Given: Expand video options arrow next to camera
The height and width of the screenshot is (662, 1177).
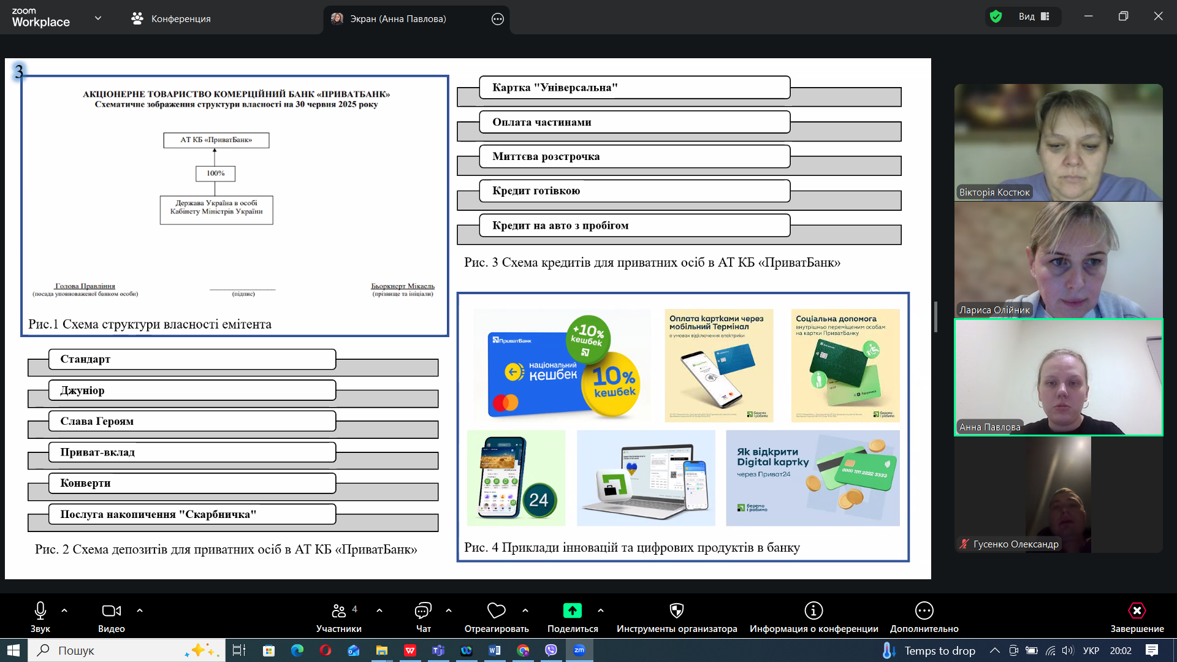Looking at the screenshot, I should pos(140,611).
